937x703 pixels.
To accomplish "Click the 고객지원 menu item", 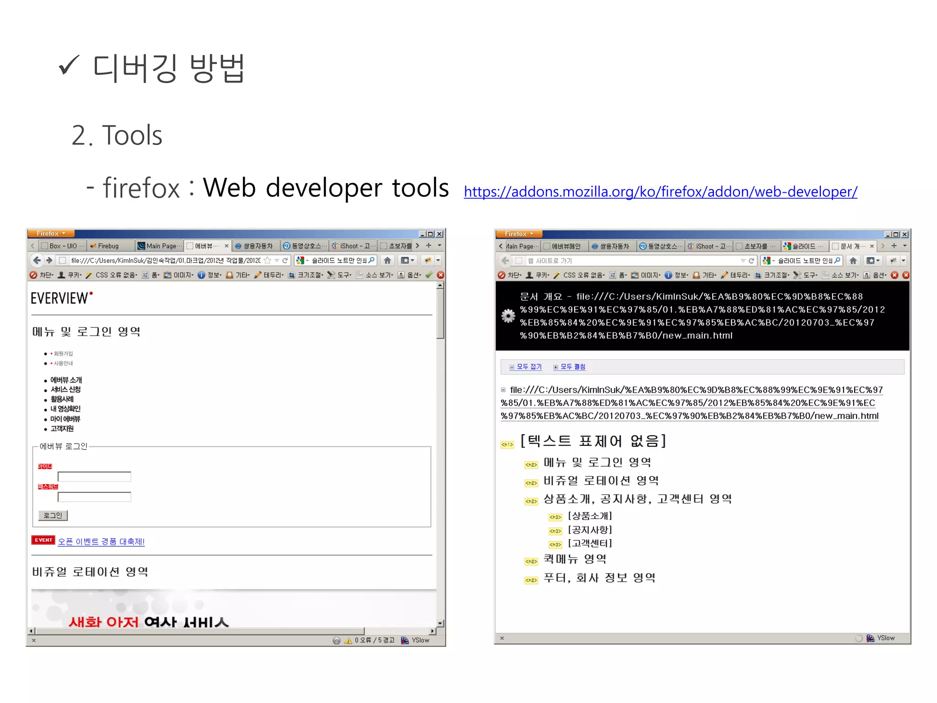I will coord(62,428).
